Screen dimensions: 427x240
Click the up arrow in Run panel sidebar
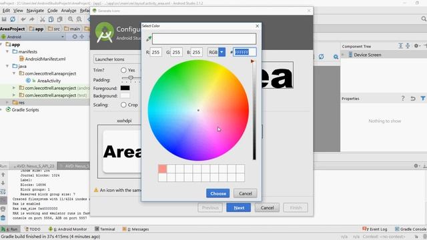[3, 175]
